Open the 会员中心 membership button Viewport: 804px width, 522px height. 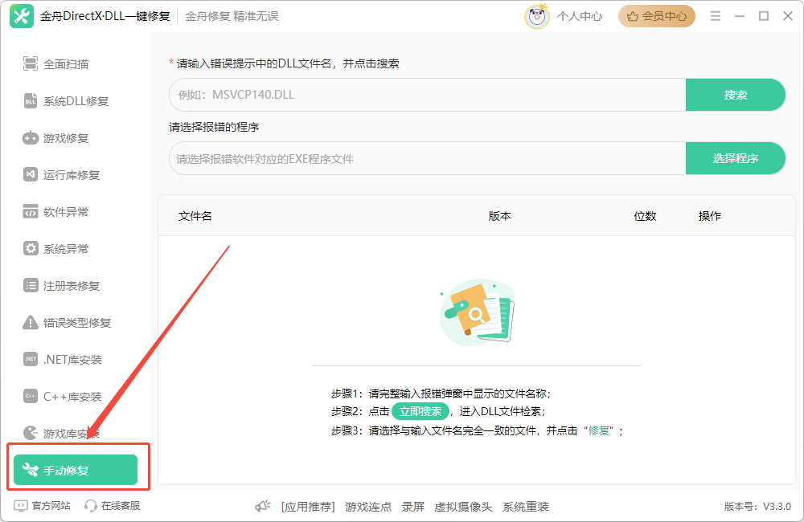tap(656, 16)
